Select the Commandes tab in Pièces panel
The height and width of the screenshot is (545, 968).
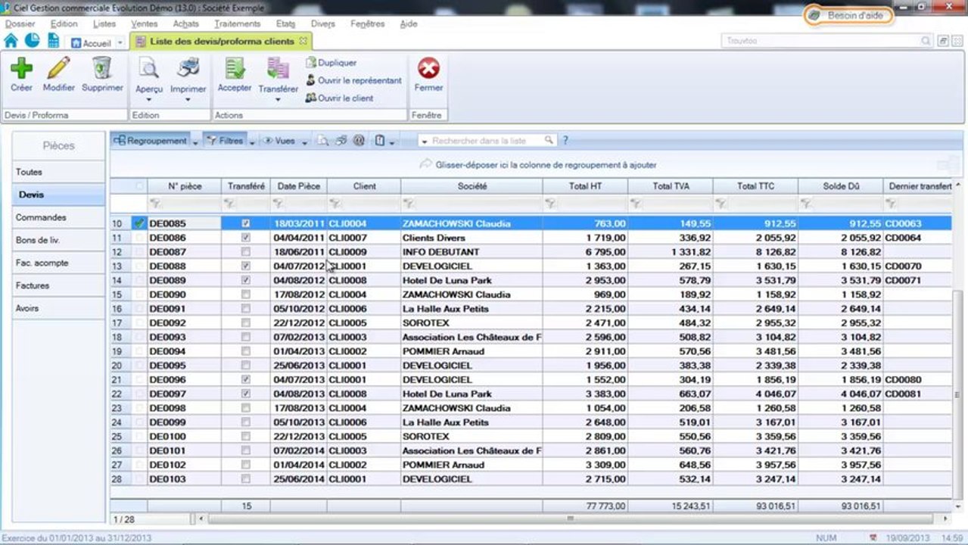pyautogui.click(x=41, y=217)
